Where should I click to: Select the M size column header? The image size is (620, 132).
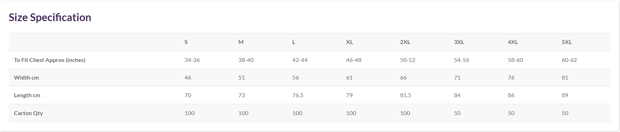tap(241, 42)
